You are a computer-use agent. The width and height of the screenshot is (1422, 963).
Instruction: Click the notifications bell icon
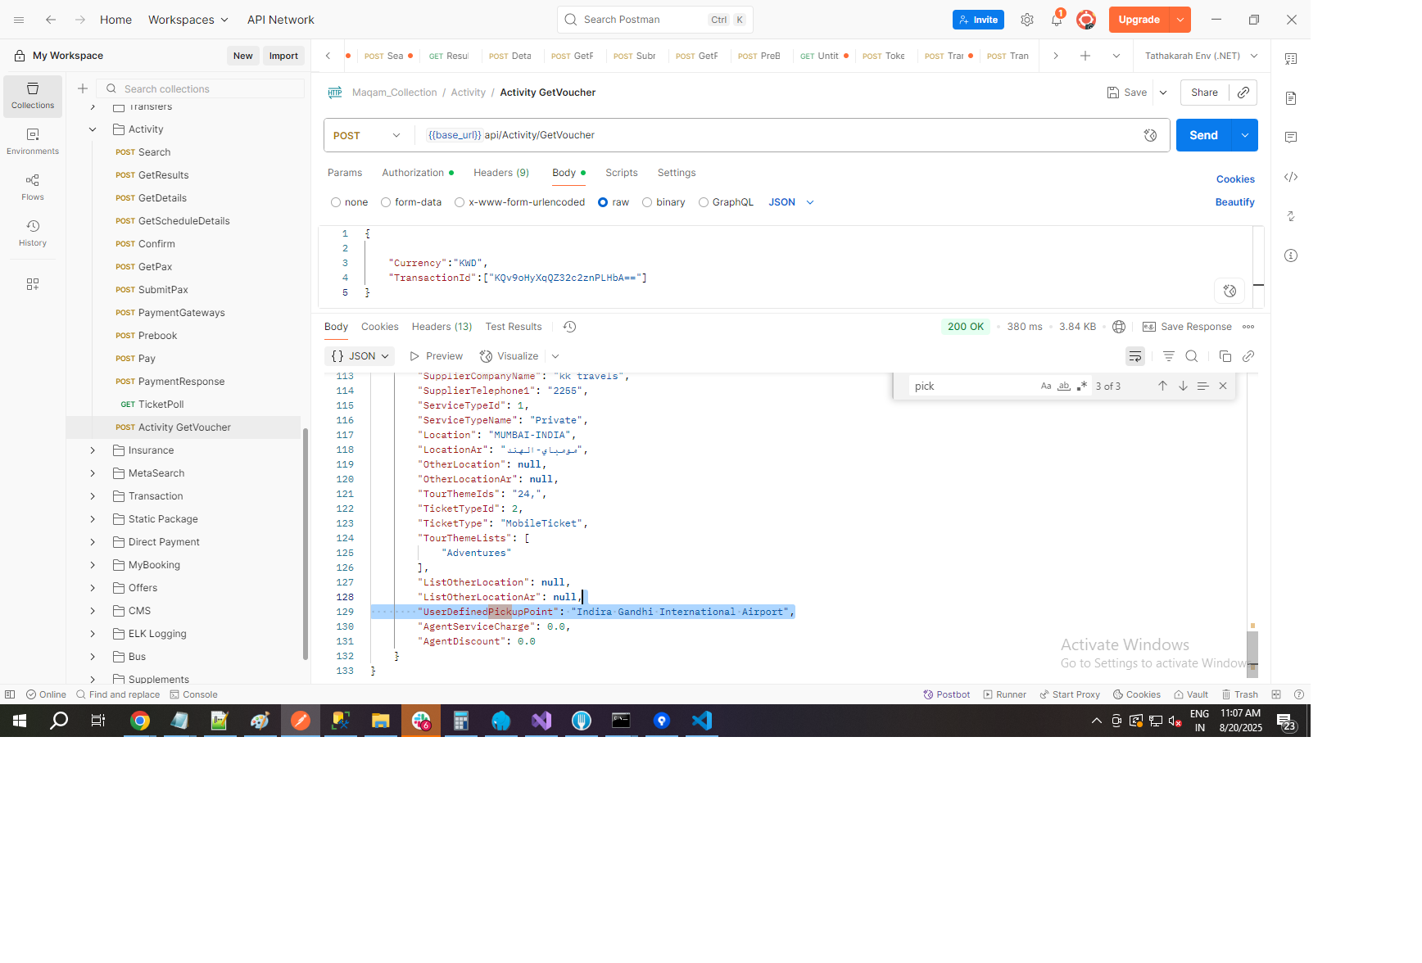tap(1057, 20)
